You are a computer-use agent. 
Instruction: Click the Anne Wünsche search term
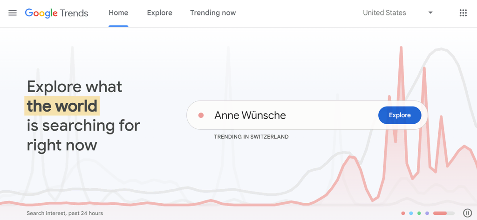pos(250,115)
